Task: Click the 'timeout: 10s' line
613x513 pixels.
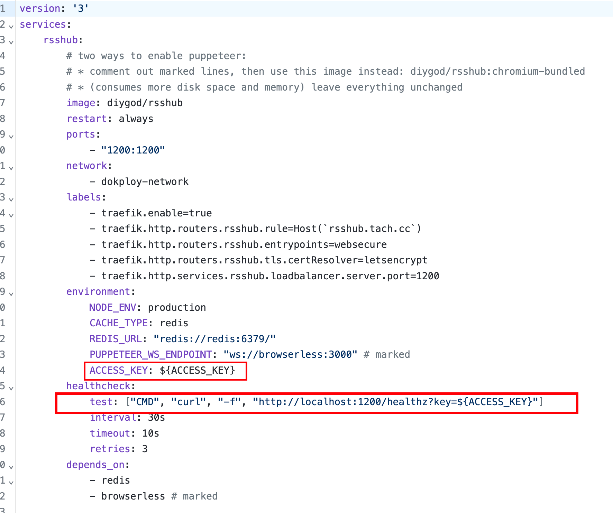Action: 124,433
